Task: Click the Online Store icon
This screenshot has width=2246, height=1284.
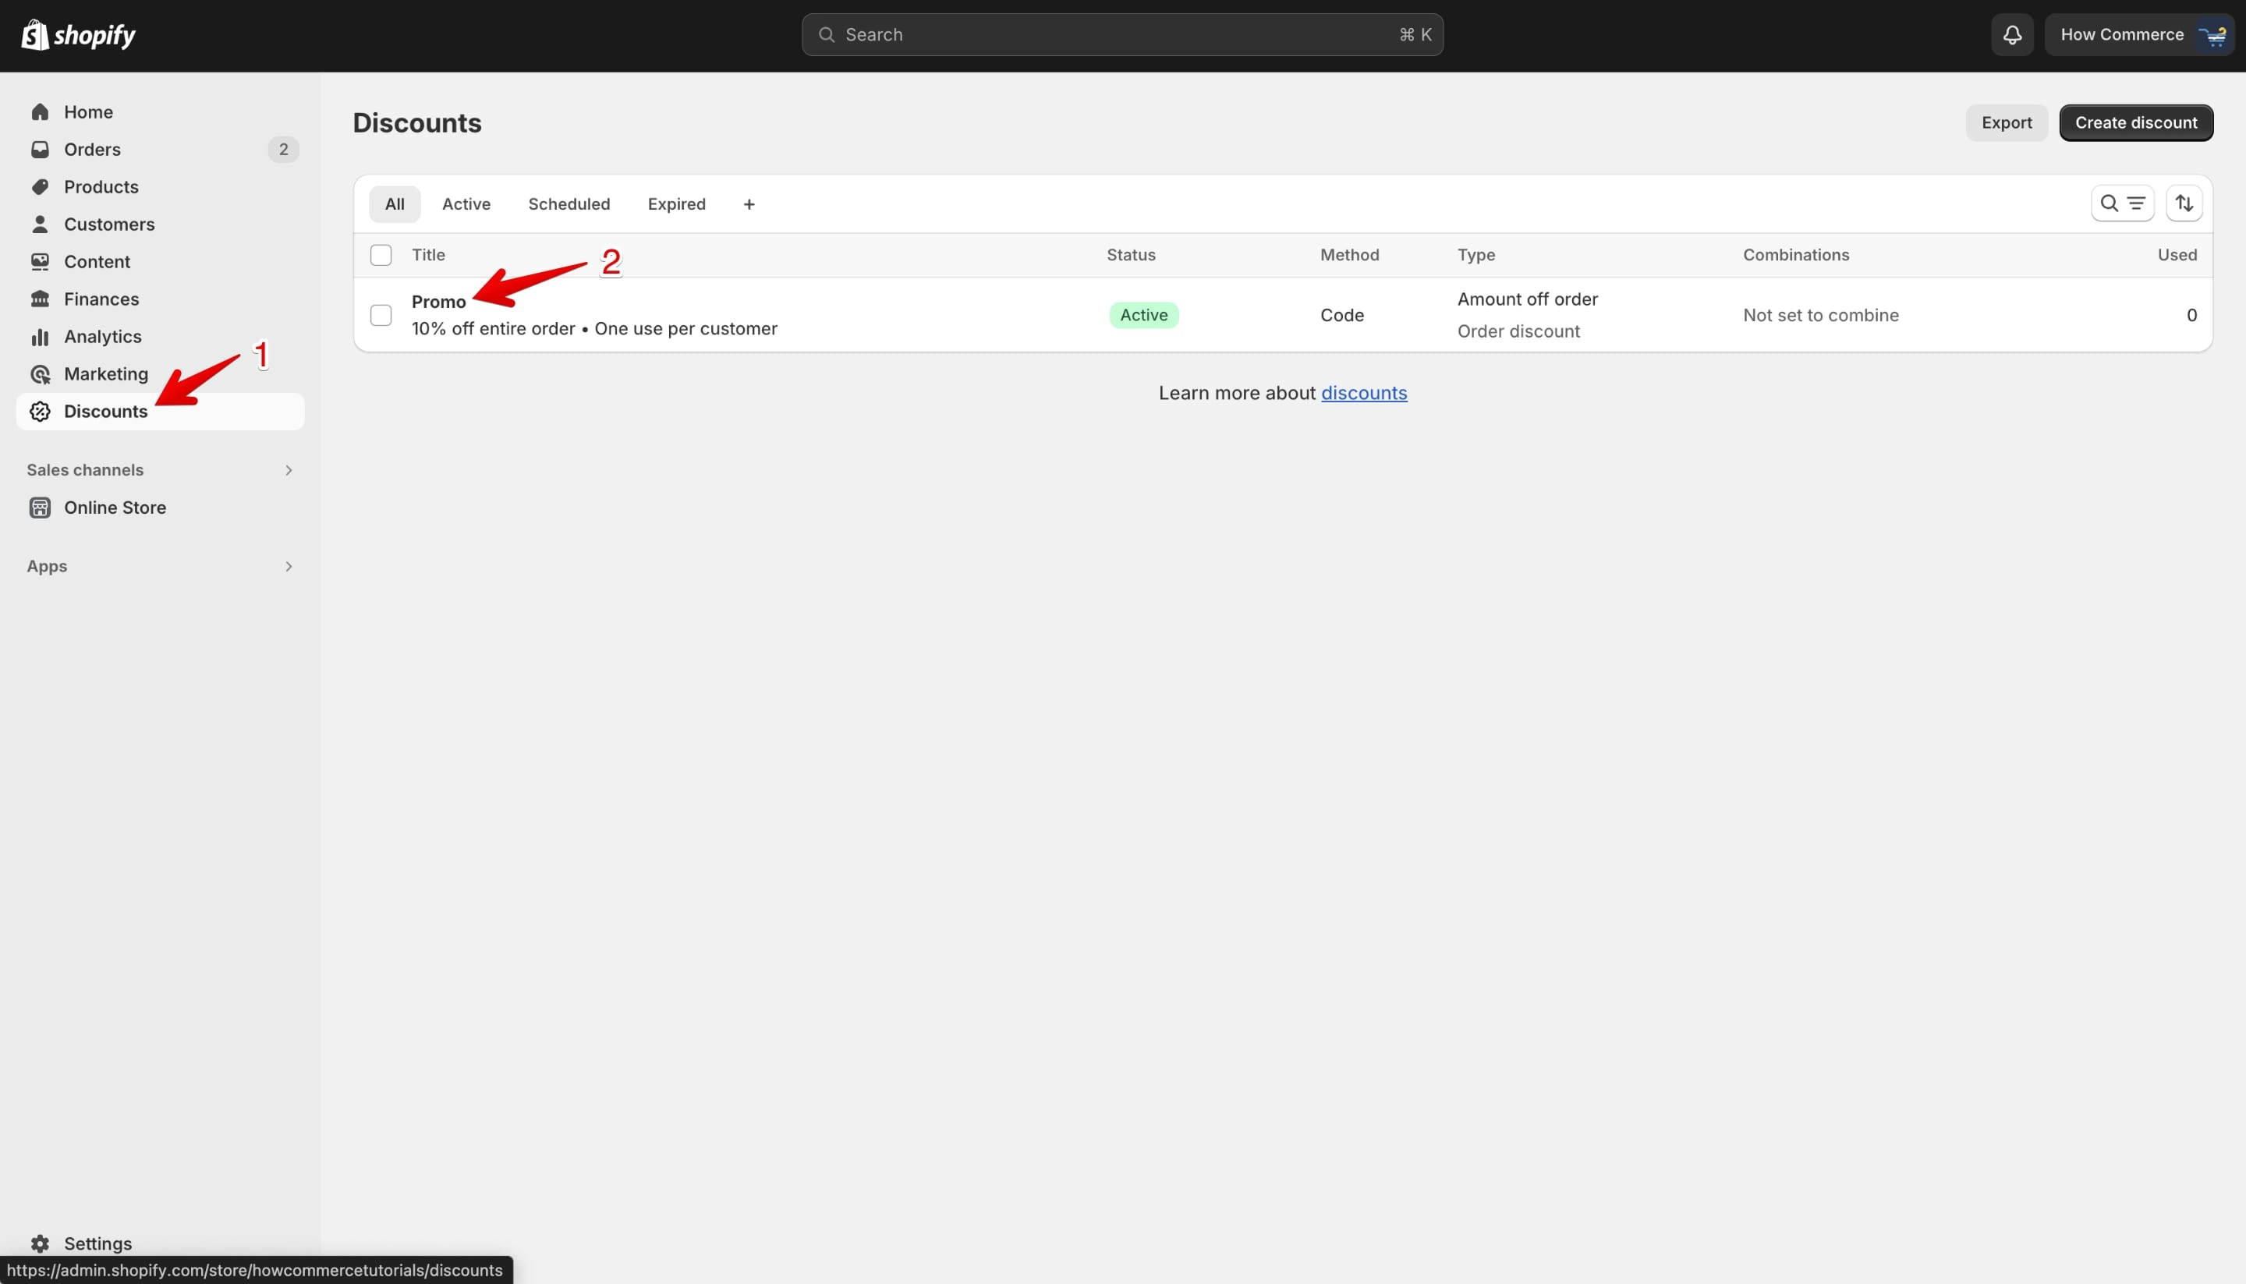Action: (40, 508)
